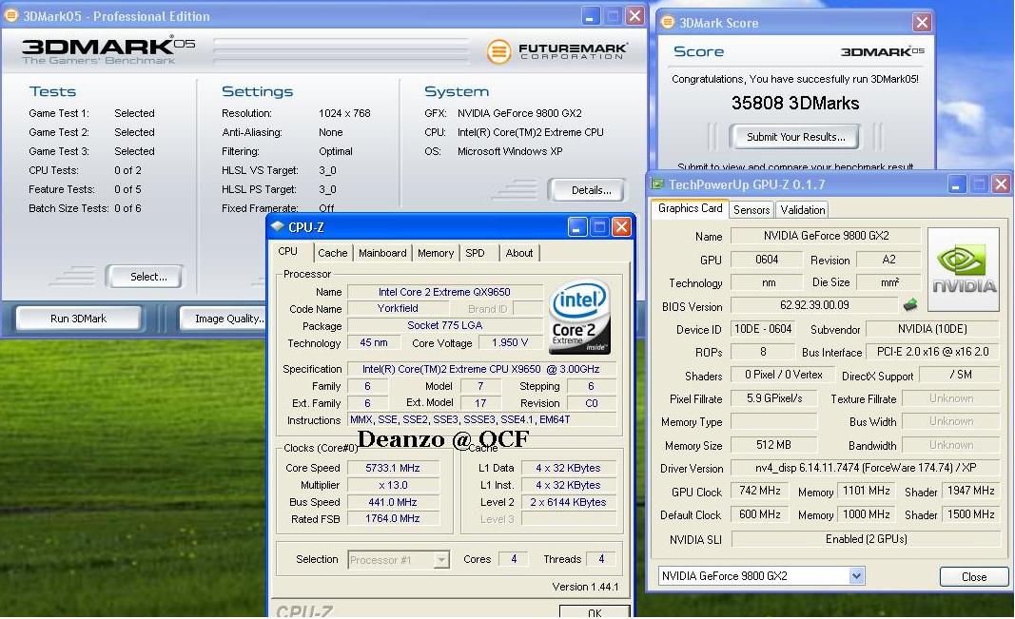This screenshot has height=619, width=1015.
Task: Close the 3DMark Score window
Action: pyautogui.click(x=922, y=23)
